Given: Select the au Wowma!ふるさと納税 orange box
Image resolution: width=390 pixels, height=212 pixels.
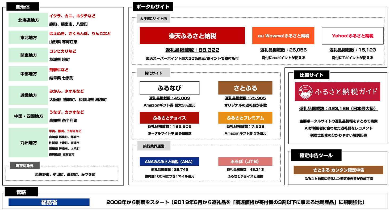Looking at the screenshot, I should coord(283,36).
